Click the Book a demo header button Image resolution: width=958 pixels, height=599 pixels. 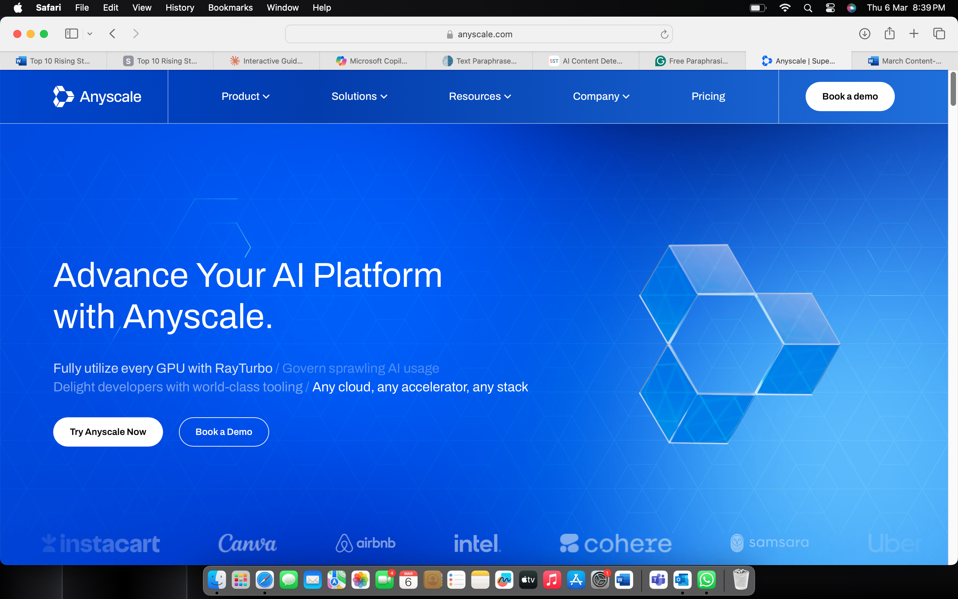(850, 96)
